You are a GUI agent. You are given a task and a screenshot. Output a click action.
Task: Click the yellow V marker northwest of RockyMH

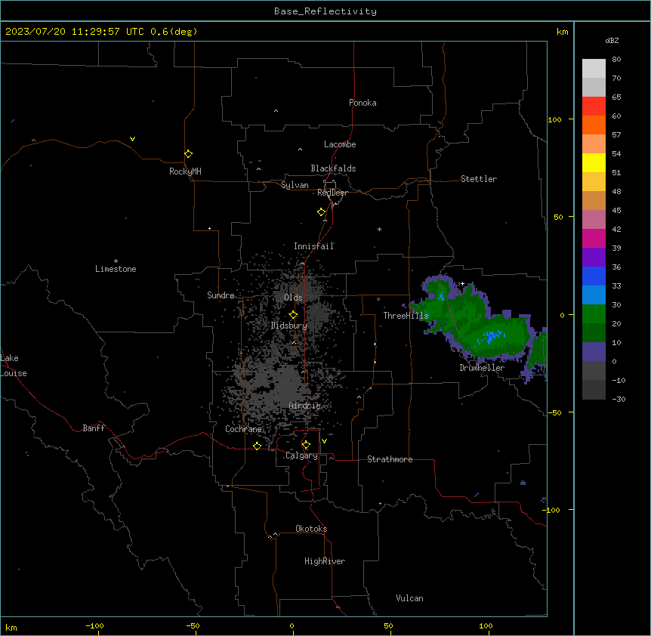point(132,139)
